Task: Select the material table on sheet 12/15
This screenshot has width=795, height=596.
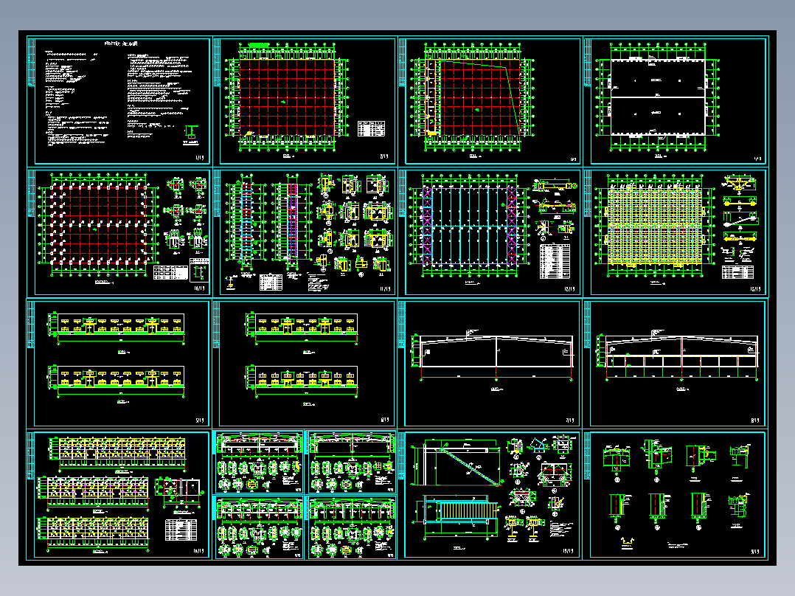Action: click(x=555, y=262)
